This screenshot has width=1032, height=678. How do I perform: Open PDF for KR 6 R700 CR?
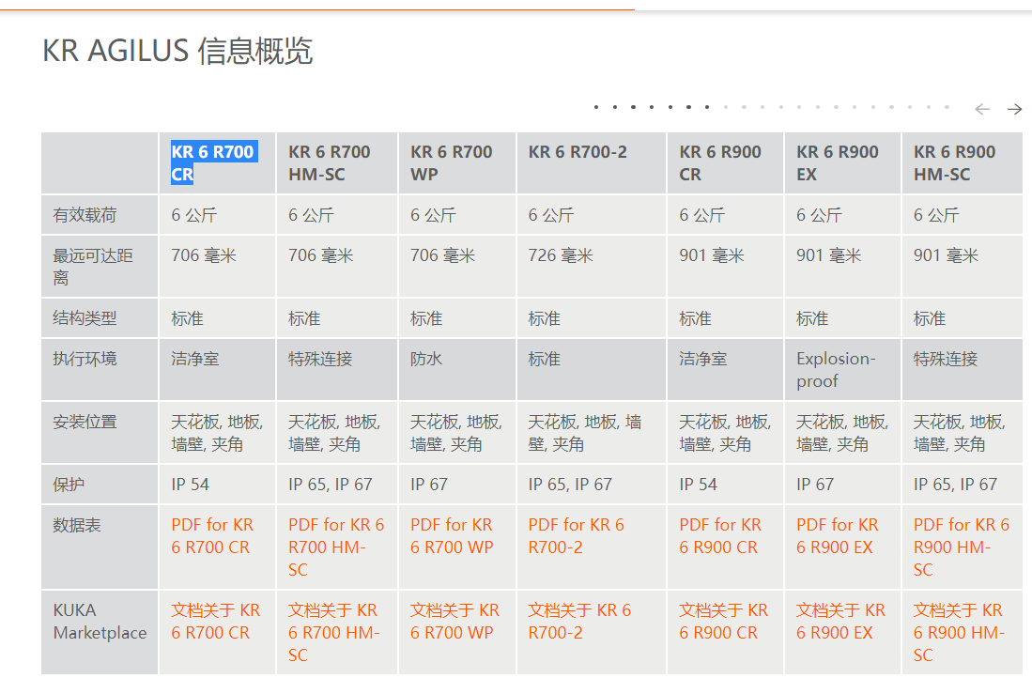point(212,536)
